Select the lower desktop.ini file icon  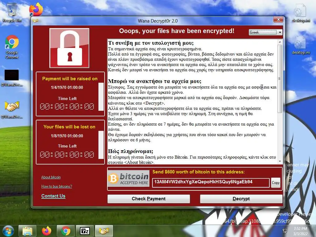point(301,45)
